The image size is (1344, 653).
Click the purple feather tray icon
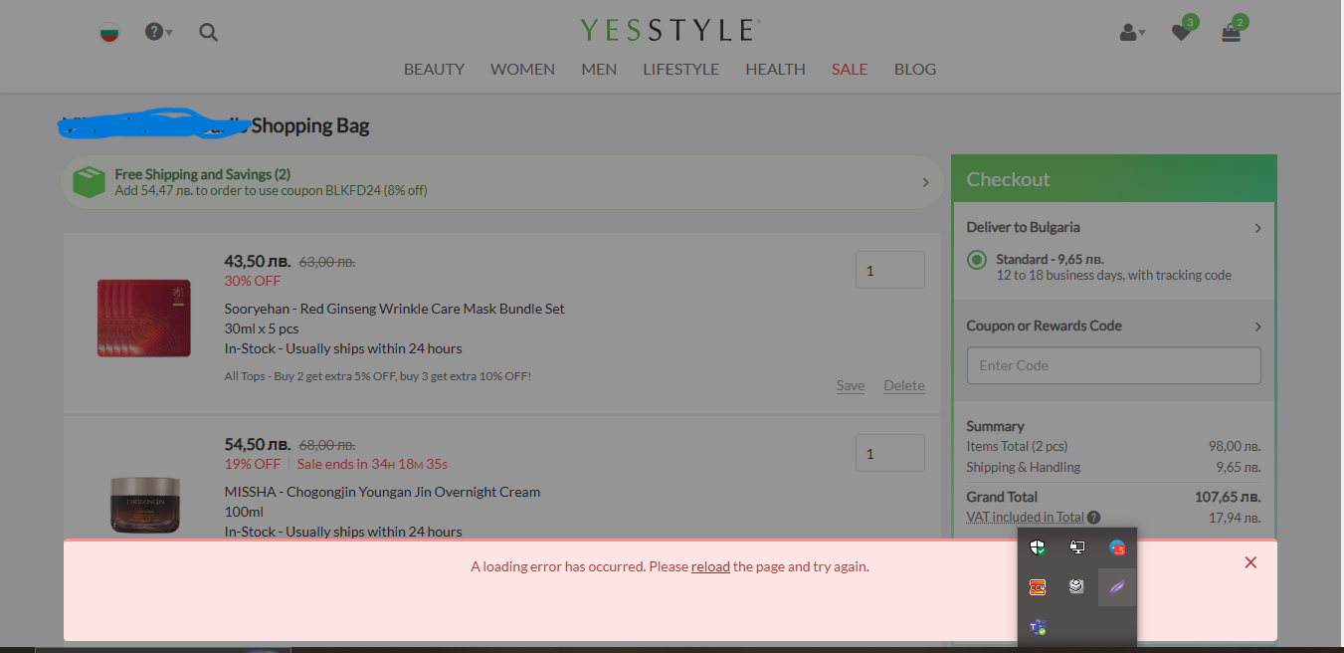(x=1117, y=587)
